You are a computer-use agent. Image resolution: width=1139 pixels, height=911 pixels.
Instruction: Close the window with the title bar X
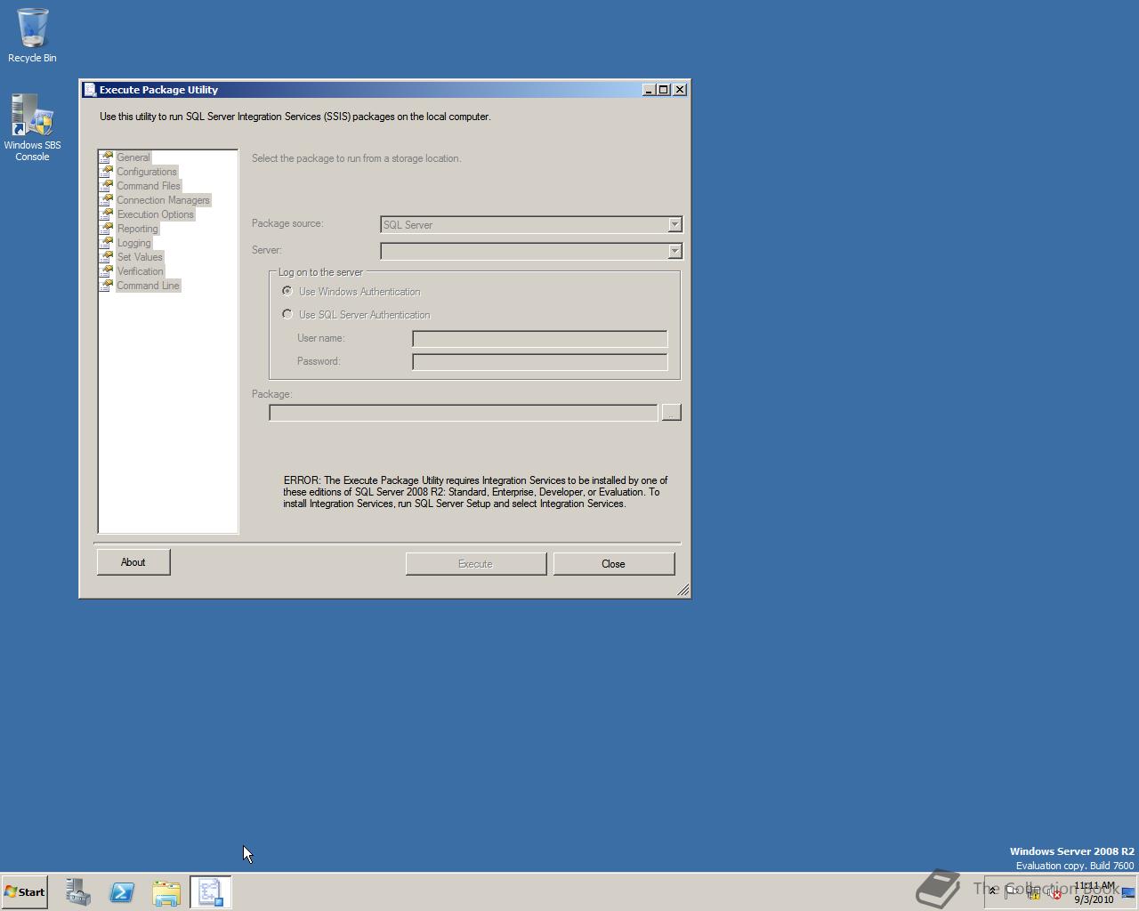(680, 90)
